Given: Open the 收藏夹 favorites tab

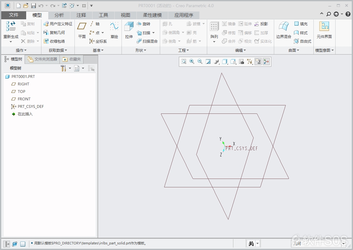Looking at the screenshot, I should click(72, 59).
